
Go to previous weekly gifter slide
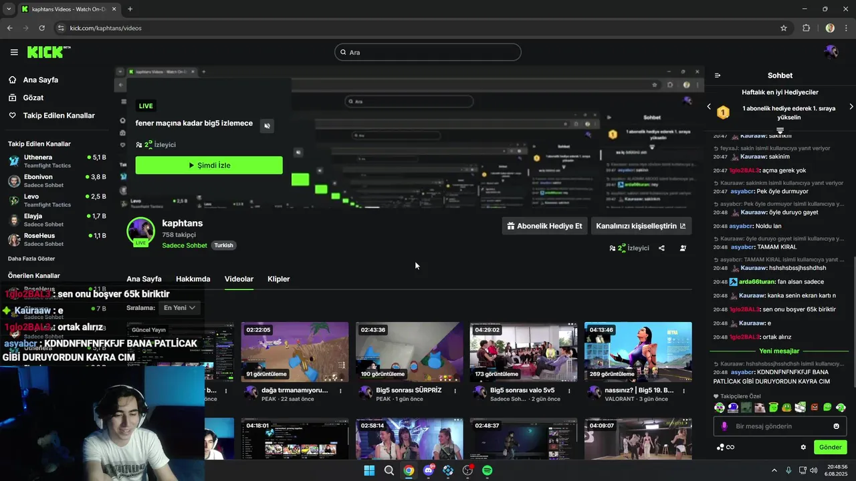[x=709, y=107]
